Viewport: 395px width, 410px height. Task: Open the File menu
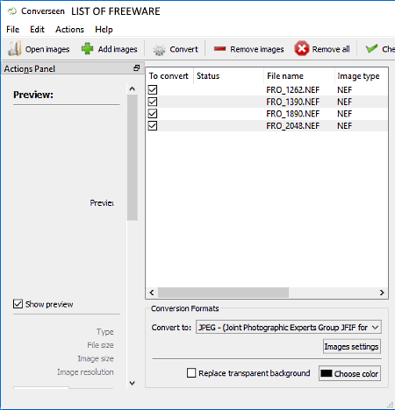point(12,30)
